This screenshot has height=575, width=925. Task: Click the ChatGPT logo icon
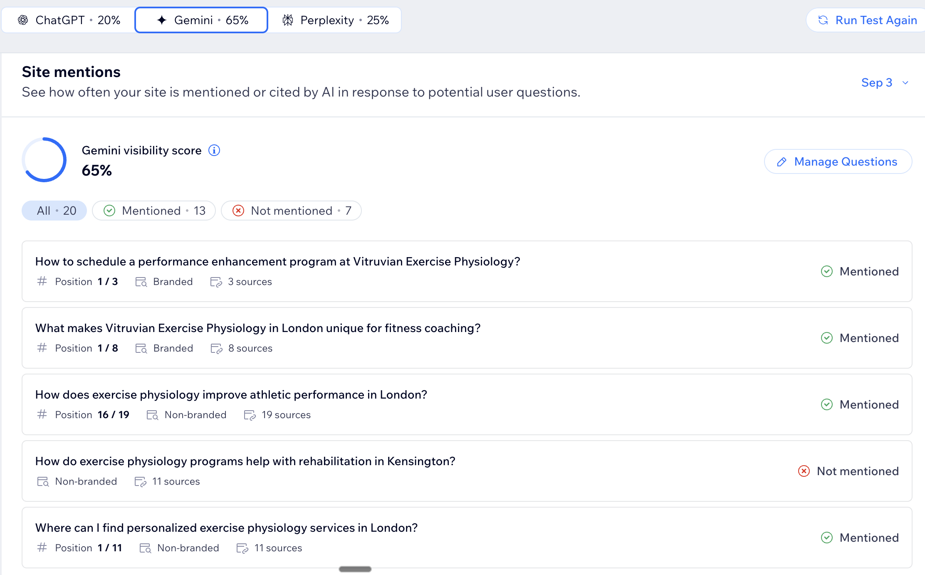(23, 20)
